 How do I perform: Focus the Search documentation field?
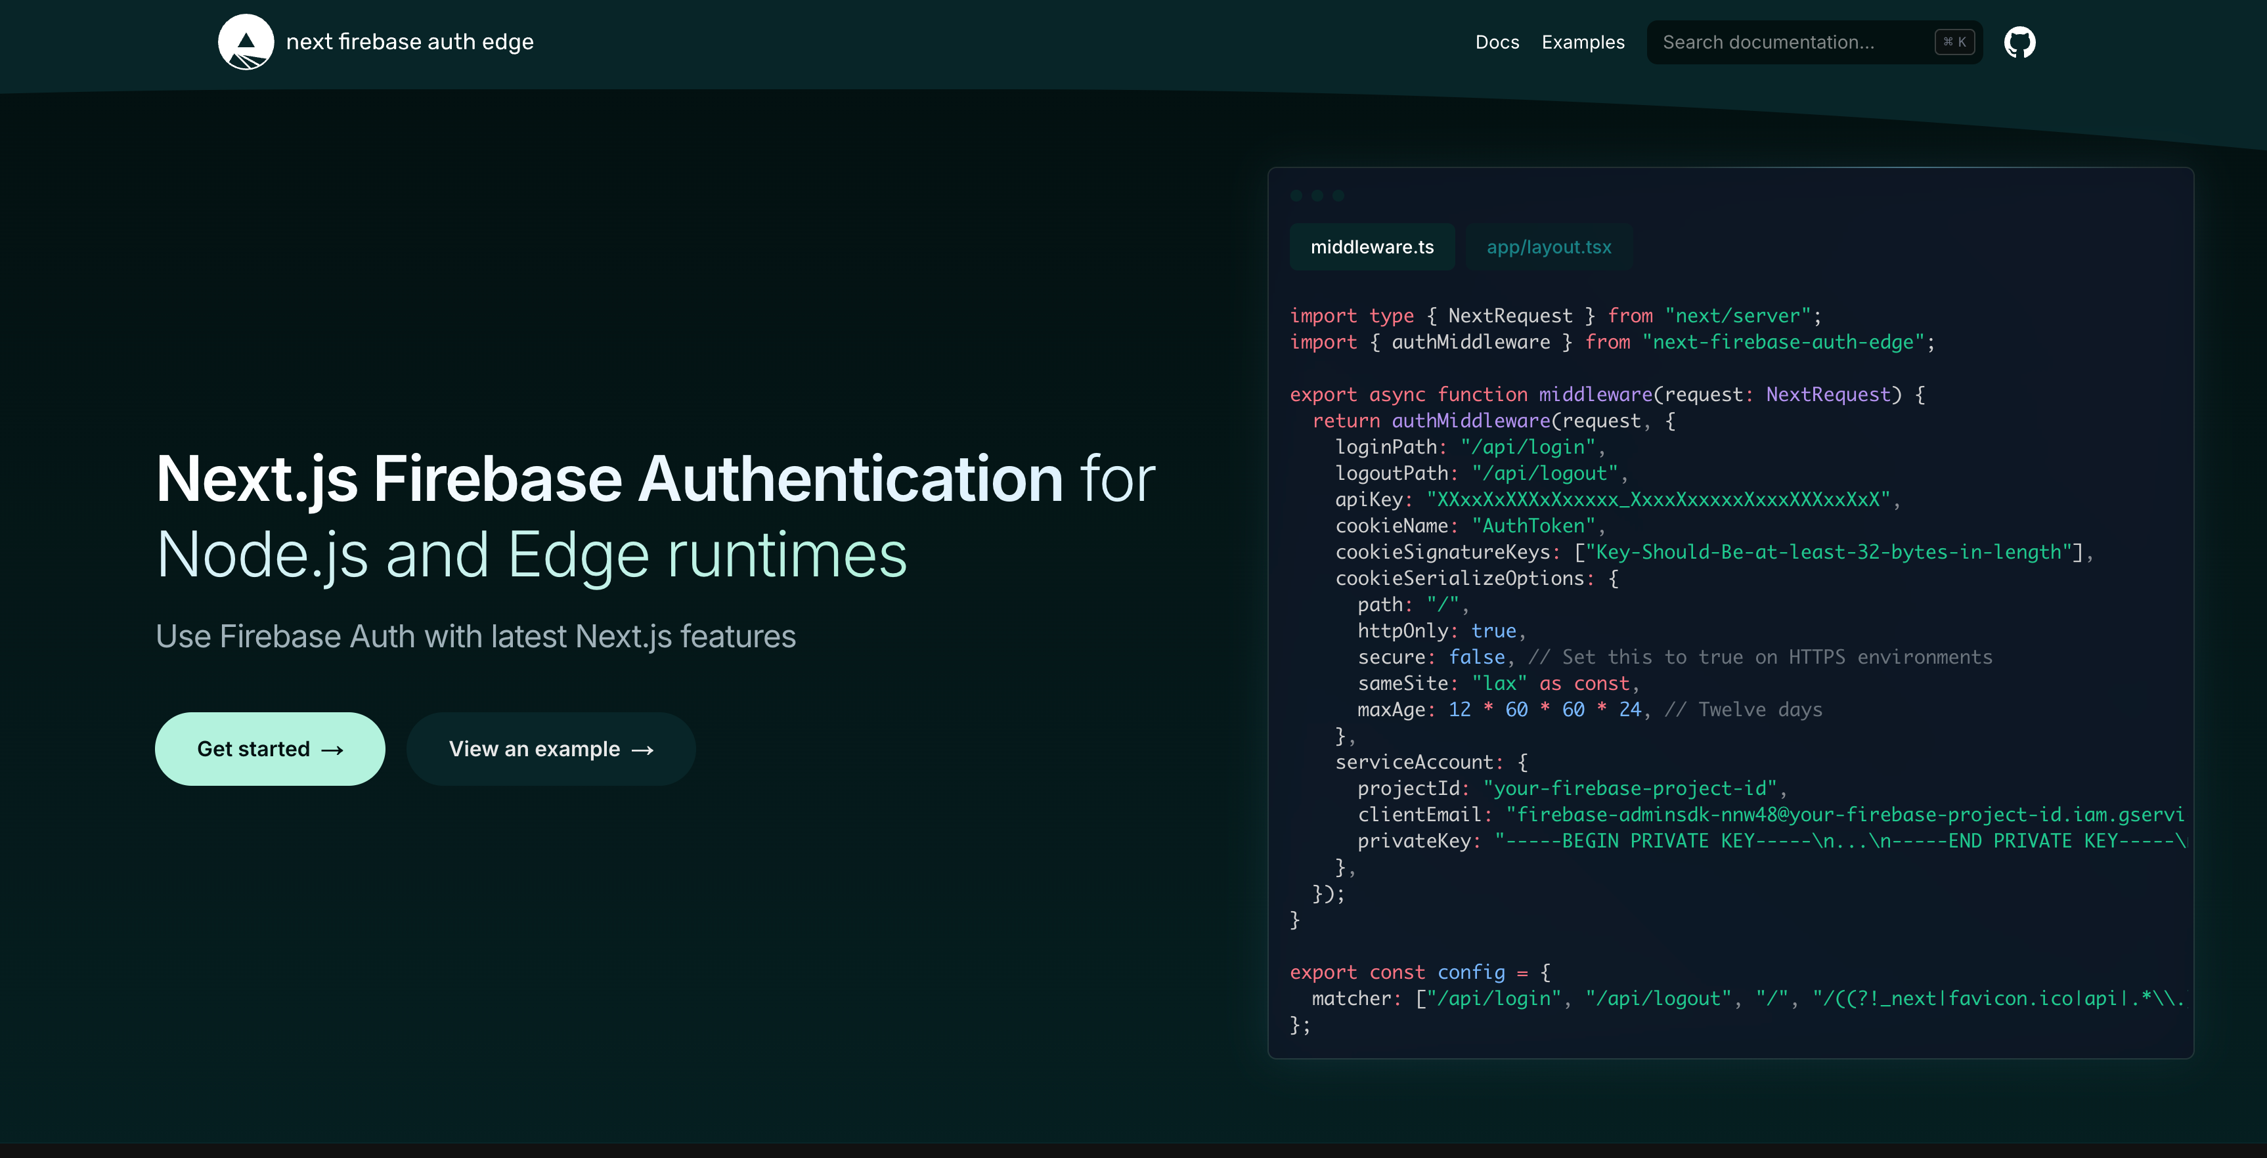1814,41
